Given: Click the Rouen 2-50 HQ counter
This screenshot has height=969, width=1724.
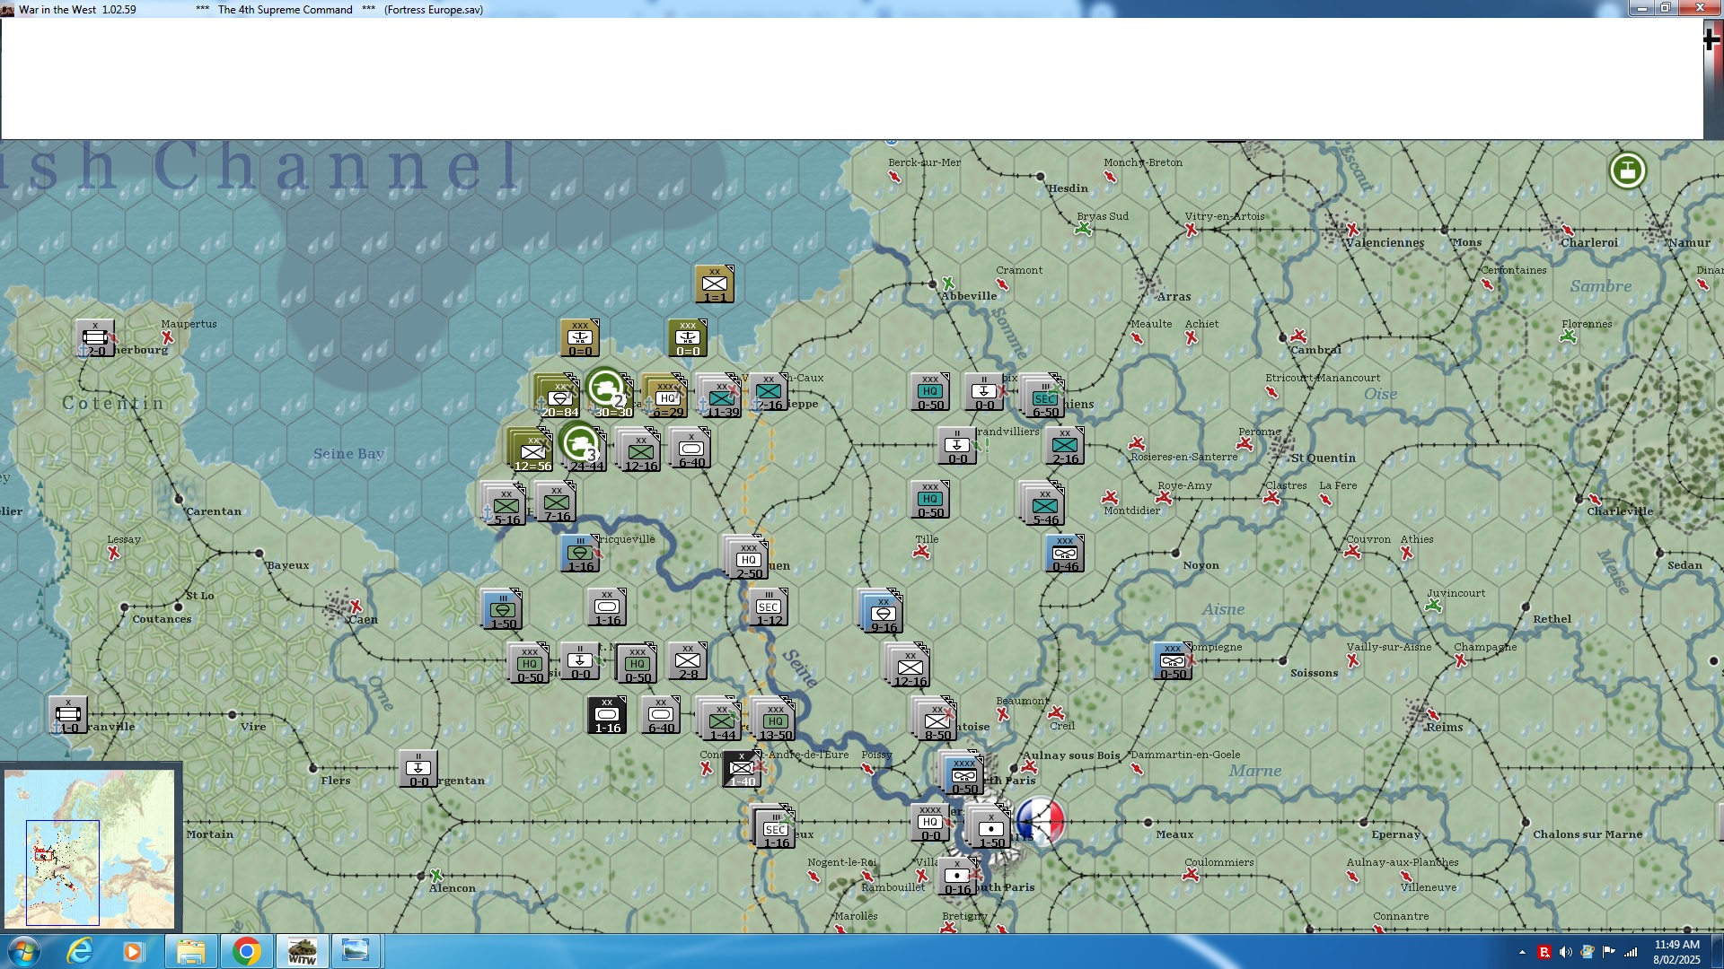Looking at the screenshot, I should (747, 558).
